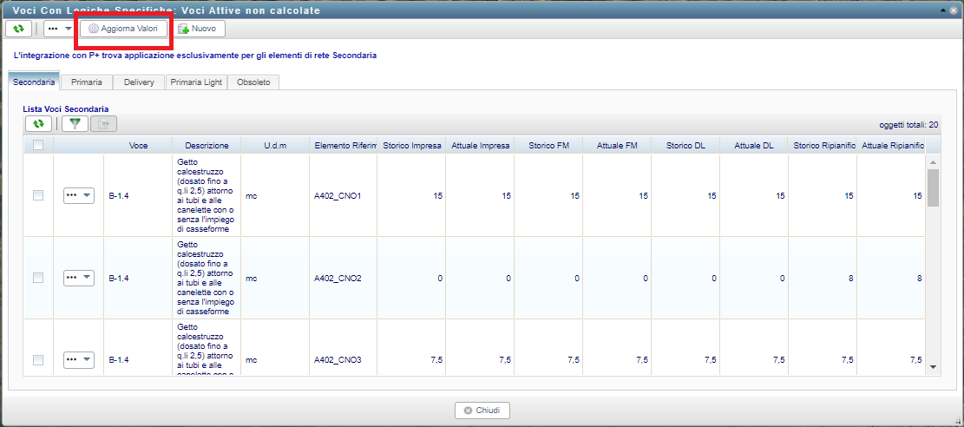Go to the Obsoleto tab
This screenshot has width=964, height=427.
[253, 82]
